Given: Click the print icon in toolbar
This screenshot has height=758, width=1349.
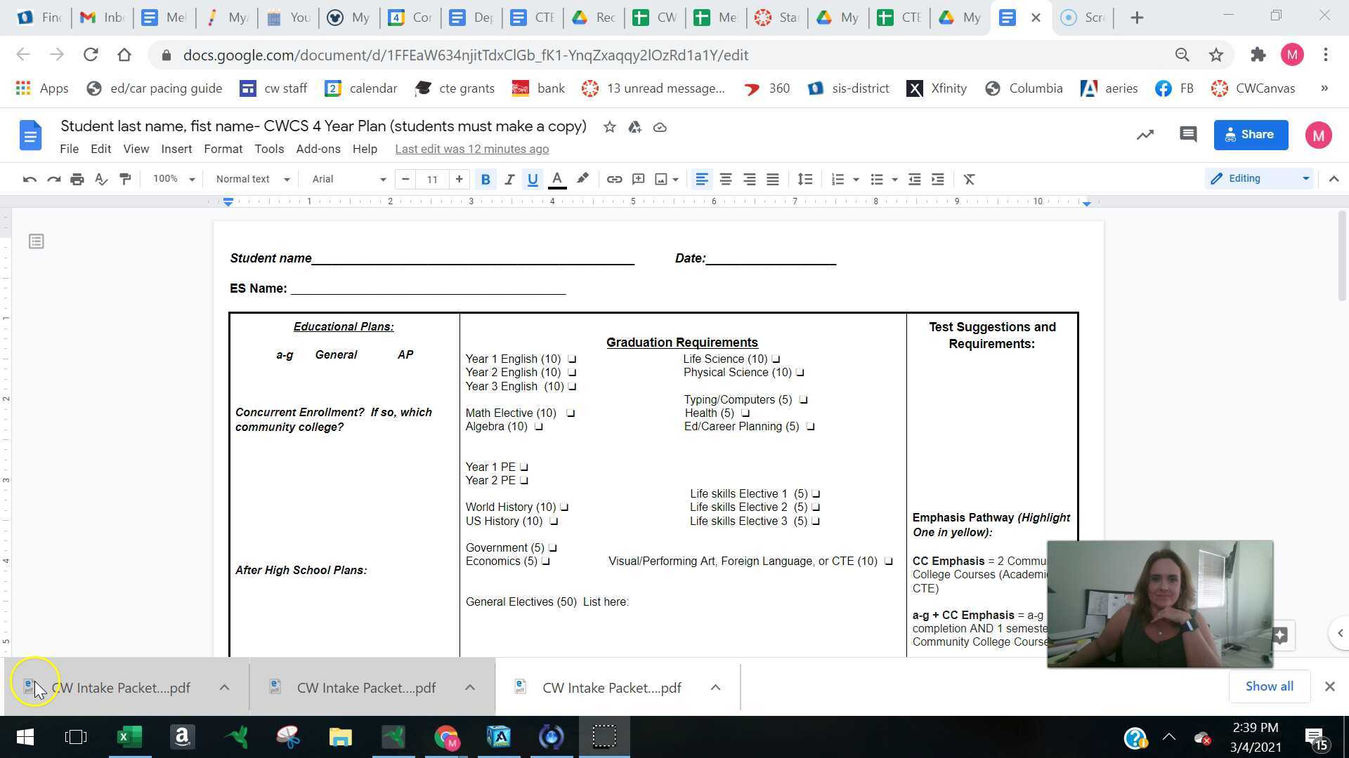Looking at the screenshot, I should click(x=77, y=180).
